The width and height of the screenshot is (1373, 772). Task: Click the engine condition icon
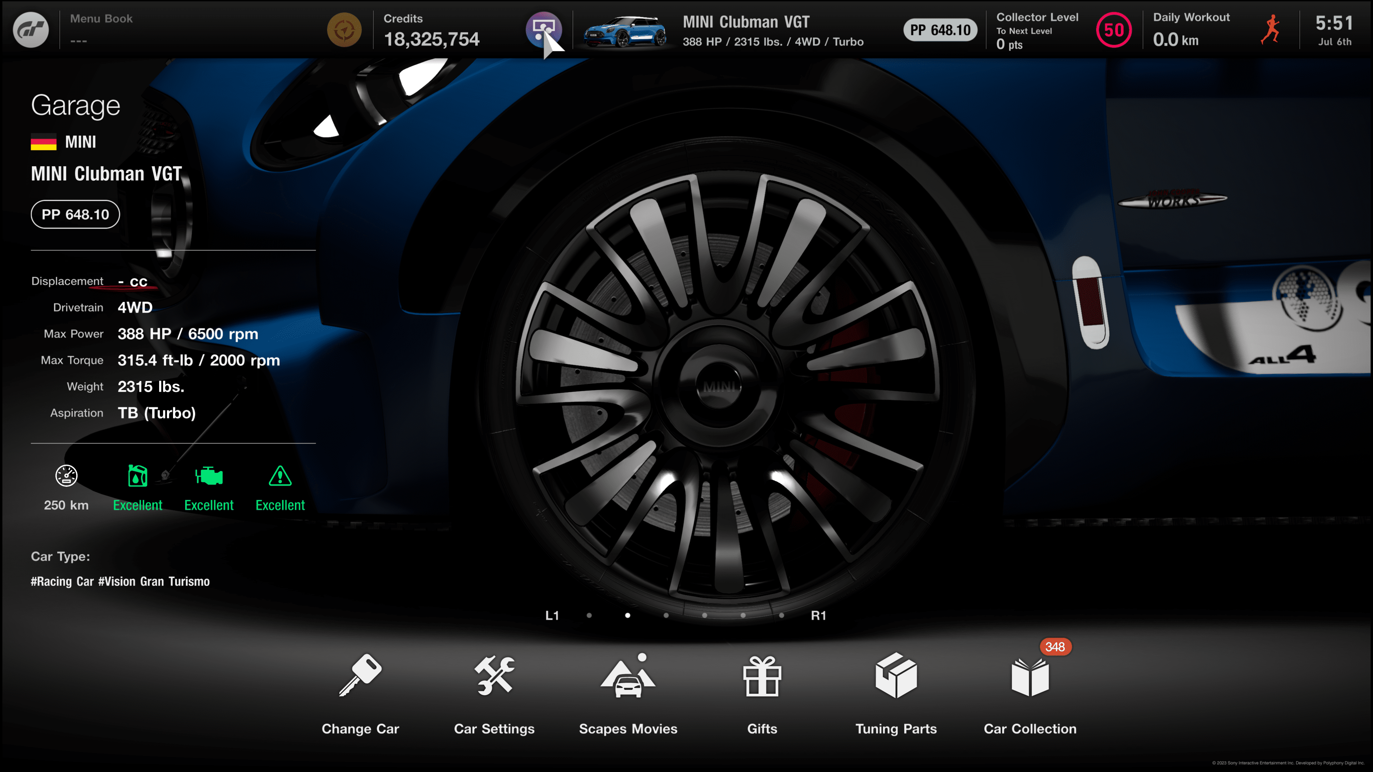point(209,476)
